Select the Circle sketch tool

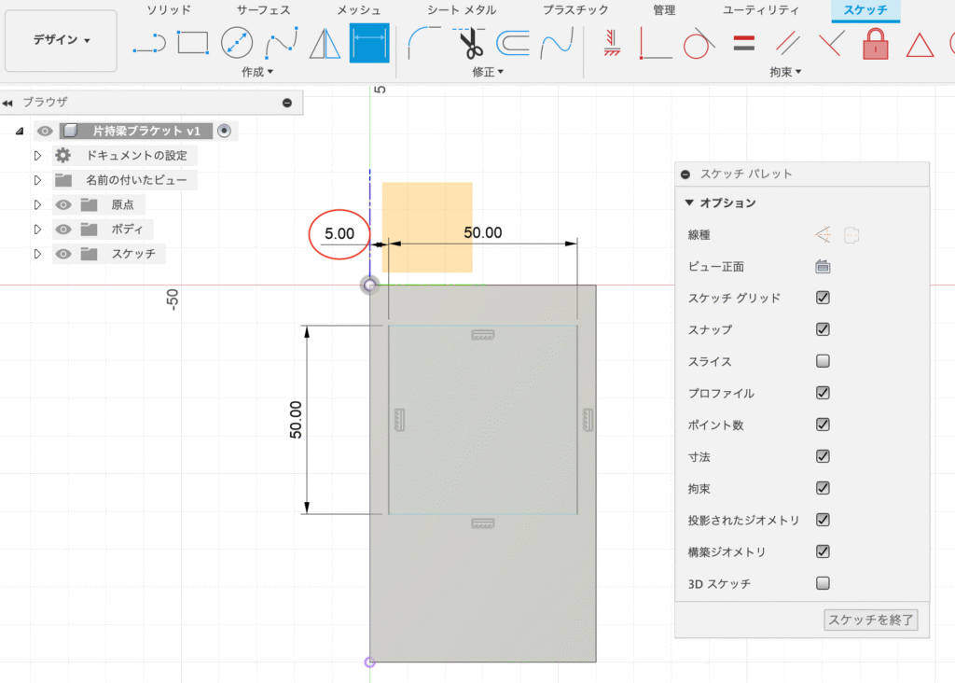pos(236,42)
